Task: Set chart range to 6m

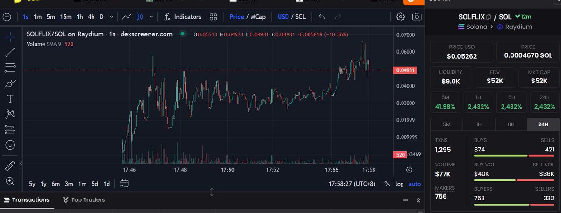Action: [x=56, y=184]
